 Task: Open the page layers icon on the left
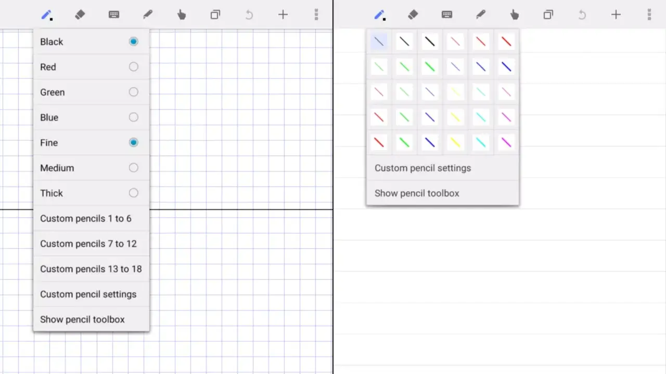pyautogui.click(x=215, y=15)
